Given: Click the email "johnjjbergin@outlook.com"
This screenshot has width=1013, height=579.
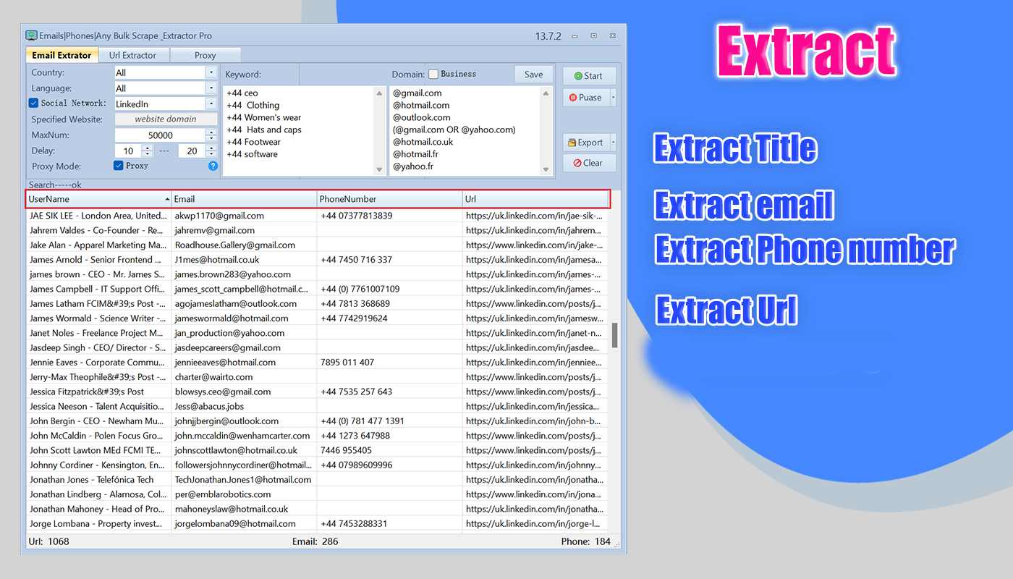Looking at the screenshot, I should 226,421.
